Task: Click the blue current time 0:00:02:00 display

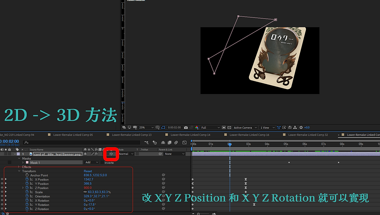Action: 9,141
